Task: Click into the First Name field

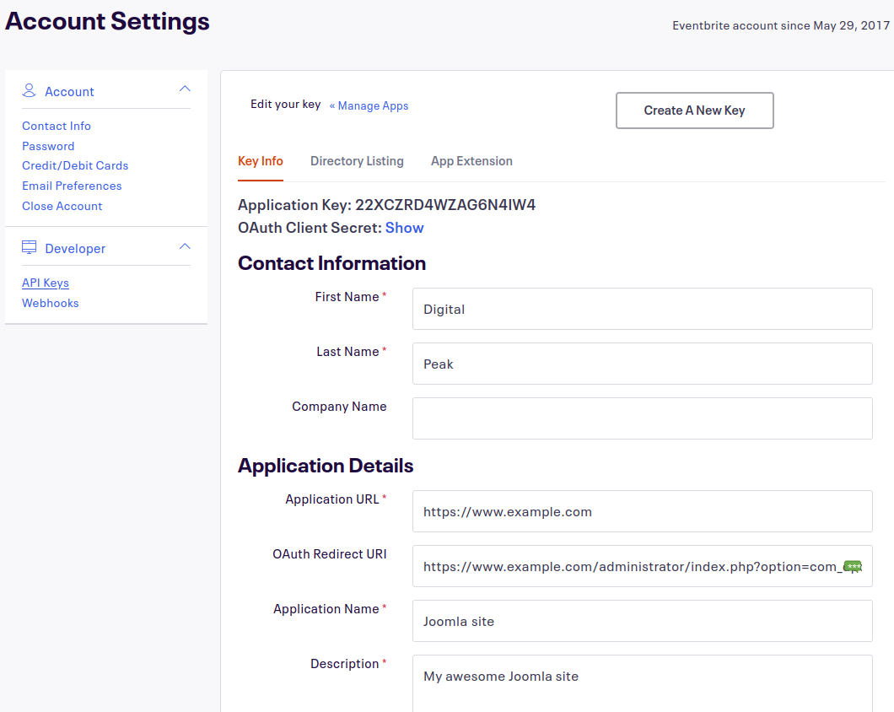Action: point(642,309)
